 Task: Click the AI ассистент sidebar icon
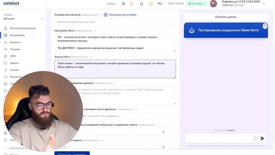point(6,35)
